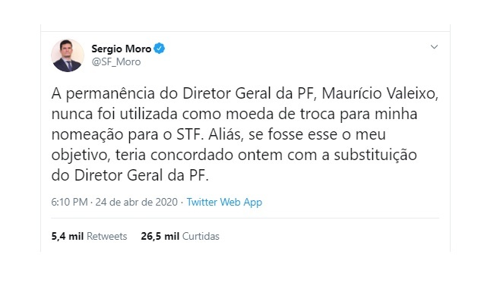Open Sergio Moro's profile avatar photo
This screenshot has width=481, height=283.
(x=68, y=55)
